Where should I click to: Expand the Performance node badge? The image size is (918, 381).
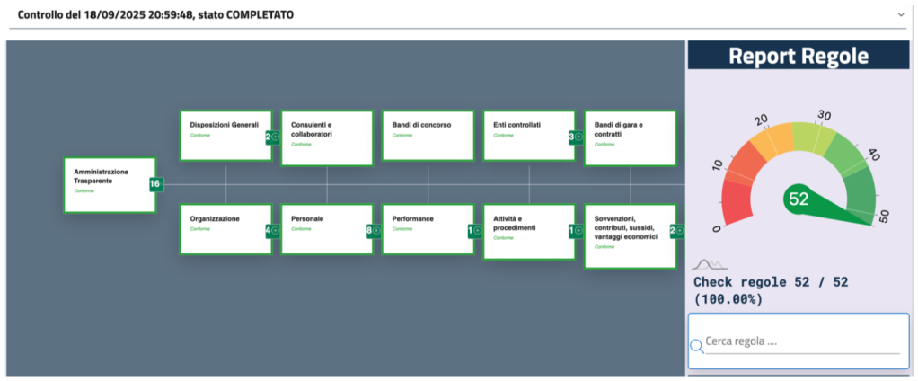(x=474, y=230)
